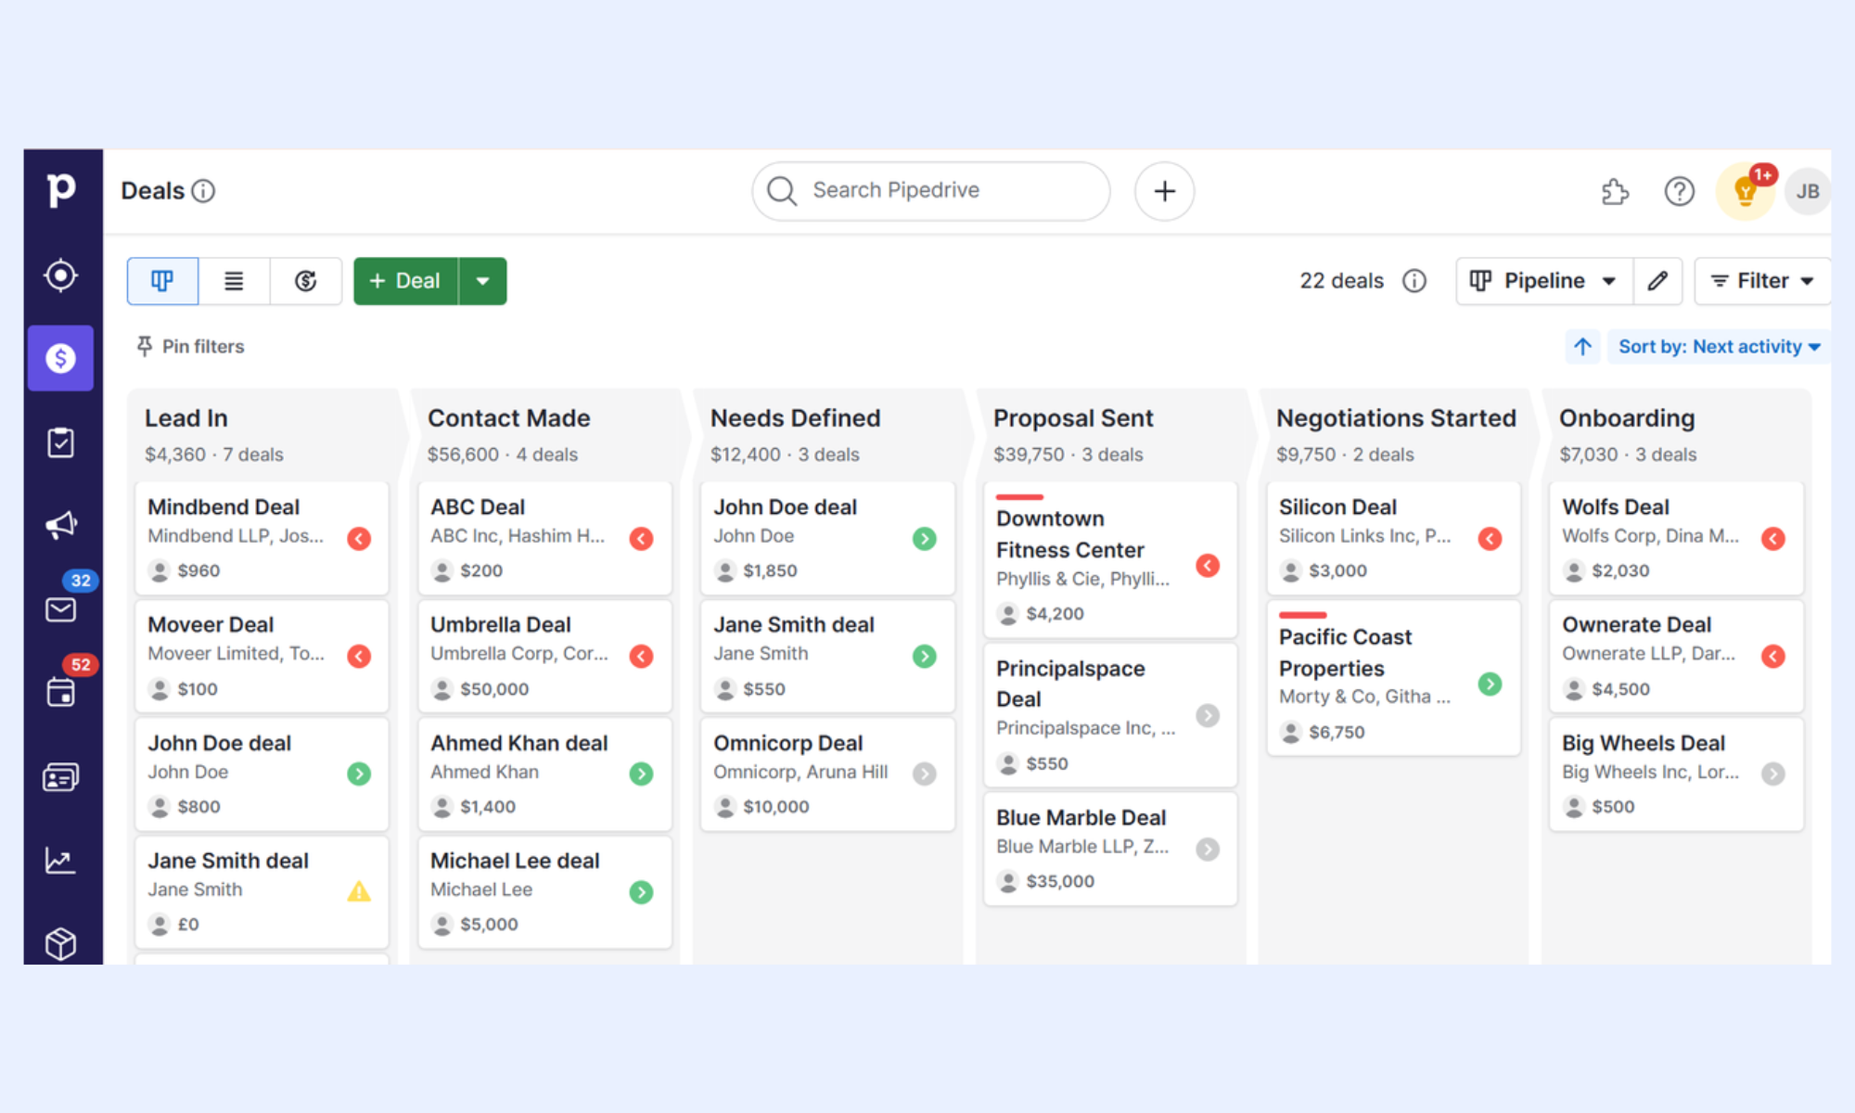Open Insights chart icon in sidebar

(x=61, y=861)
